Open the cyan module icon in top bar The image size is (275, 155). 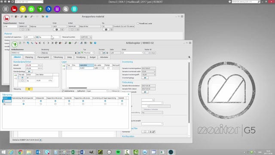point(74,9)
